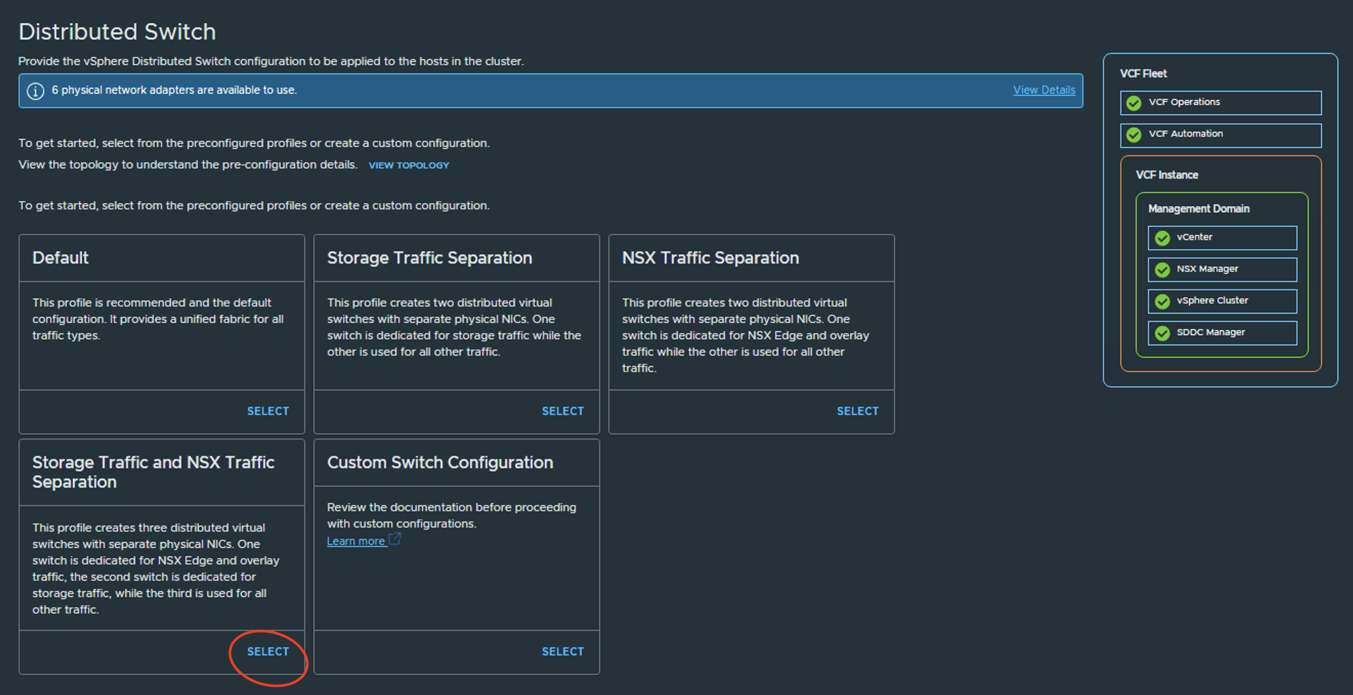Click the Management Domain section in VCF Instance
Screen dimensions: 1353x695
[x=1199, y=208]
